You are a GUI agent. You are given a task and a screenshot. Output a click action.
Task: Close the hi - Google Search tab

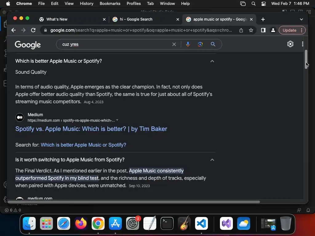(x=177, y=19)
